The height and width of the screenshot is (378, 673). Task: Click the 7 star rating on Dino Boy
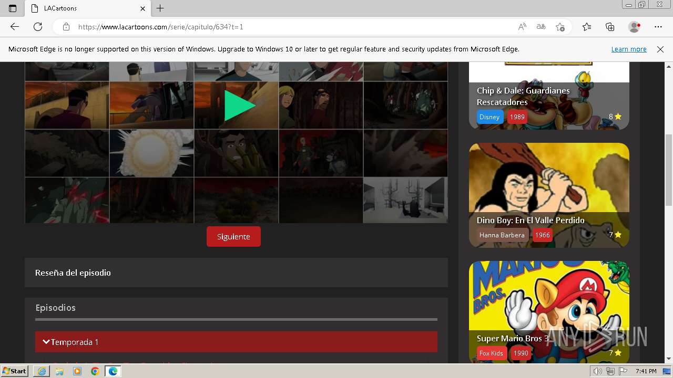tap(615, 235)
